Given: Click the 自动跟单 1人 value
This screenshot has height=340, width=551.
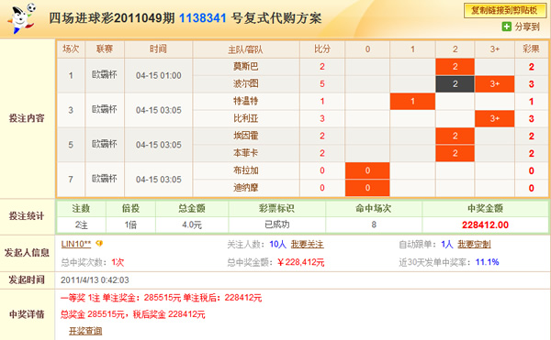Looking at the screenshot, I should pyautogui.click(x=447, y=245).
